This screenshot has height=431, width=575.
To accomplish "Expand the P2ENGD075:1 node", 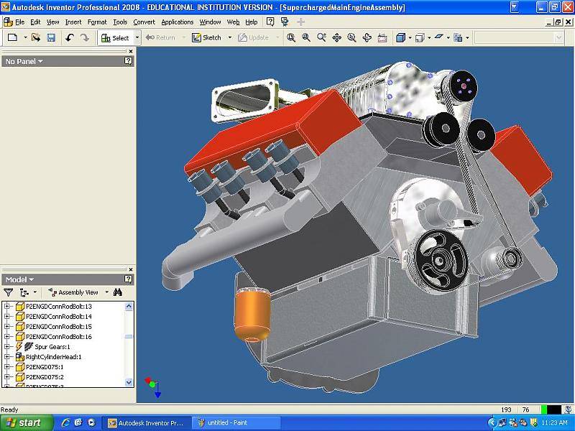I will [6, 367].
